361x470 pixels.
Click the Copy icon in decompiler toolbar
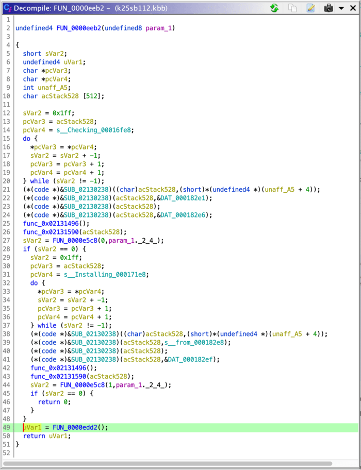tap(292, 8)
